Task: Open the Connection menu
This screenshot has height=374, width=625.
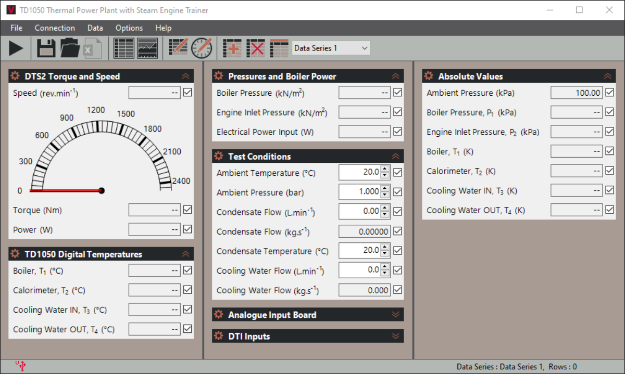Action: (55, 28)
